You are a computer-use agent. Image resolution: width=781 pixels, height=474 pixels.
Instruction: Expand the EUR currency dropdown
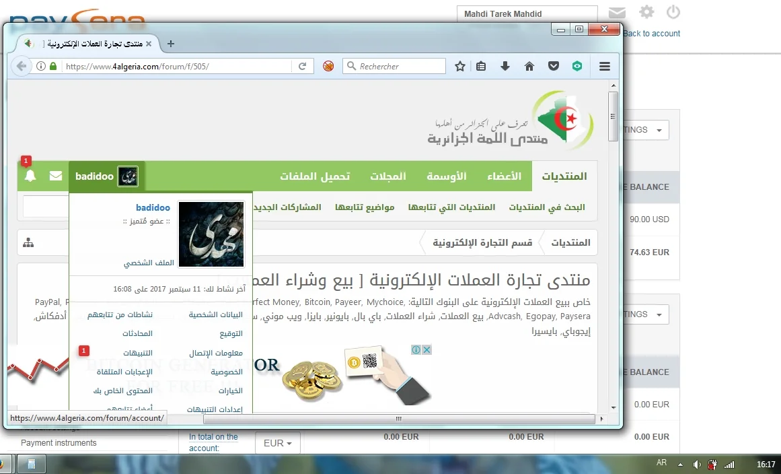click(x=277, y=443)
